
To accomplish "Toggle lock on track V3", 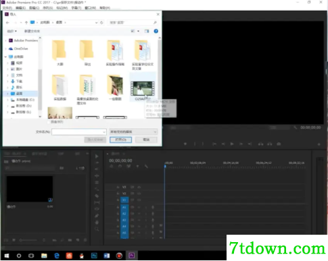I will (x=118, y=187).
